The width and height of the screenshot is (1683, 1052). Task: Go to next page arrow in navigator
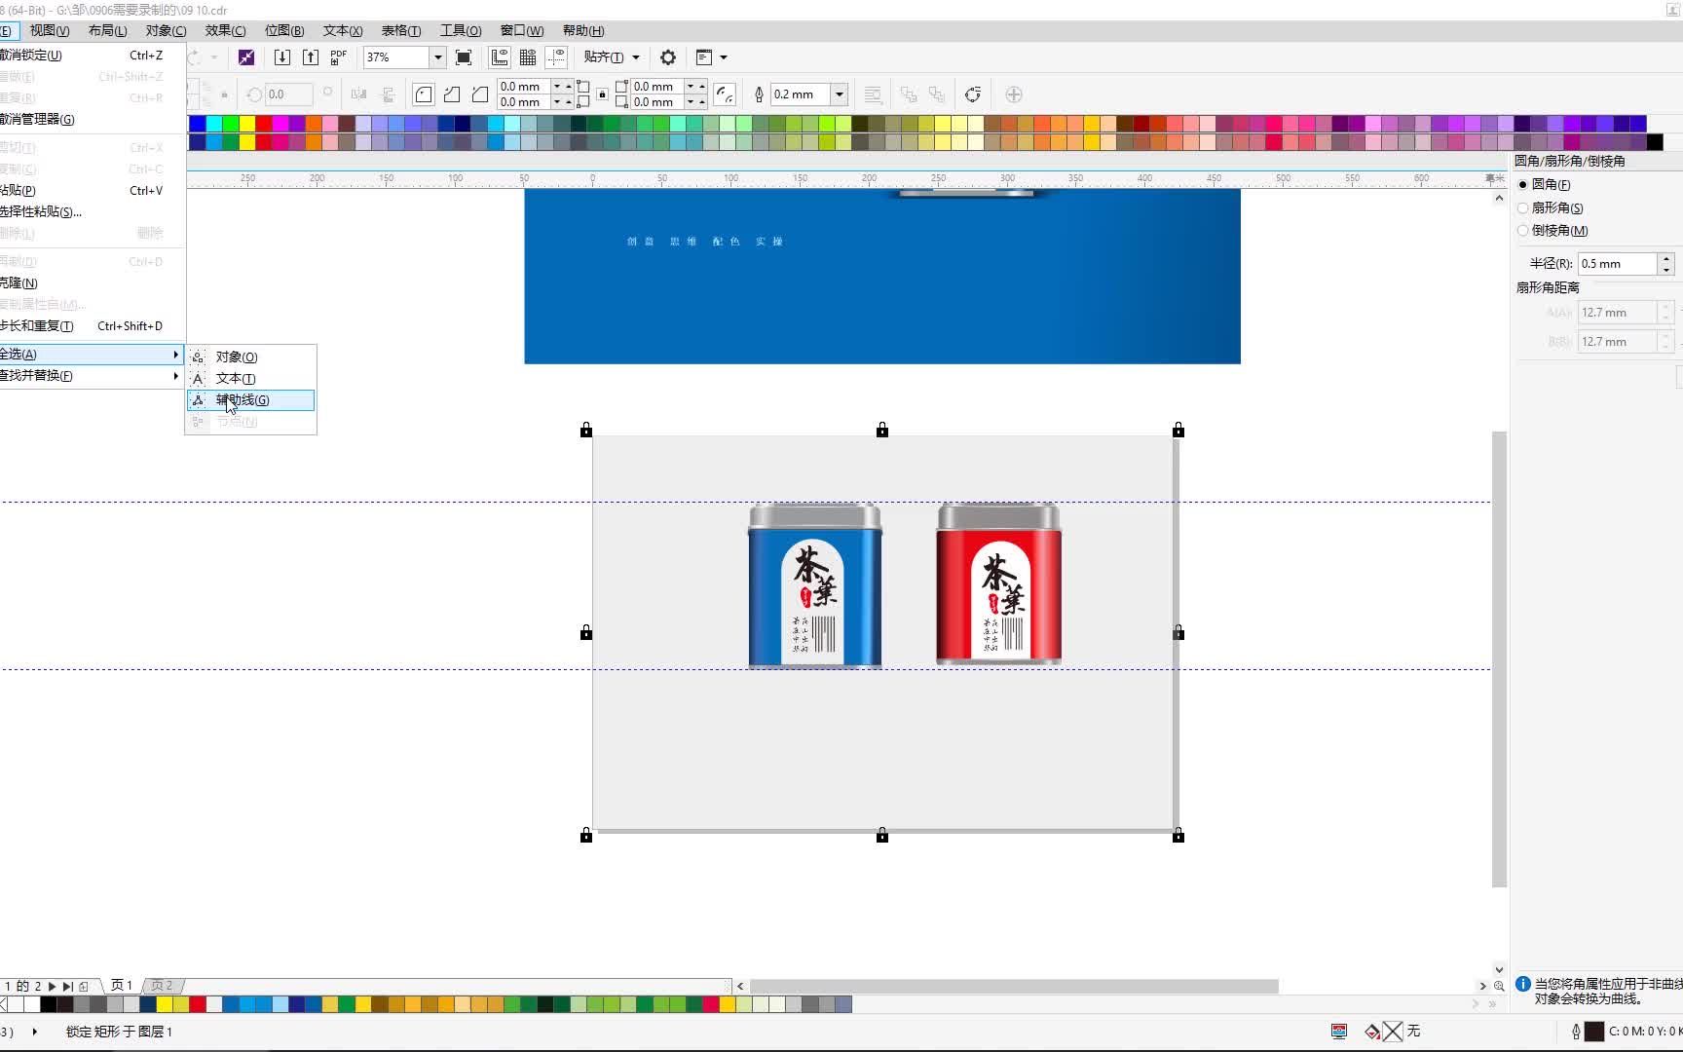[x=53, y=986]
